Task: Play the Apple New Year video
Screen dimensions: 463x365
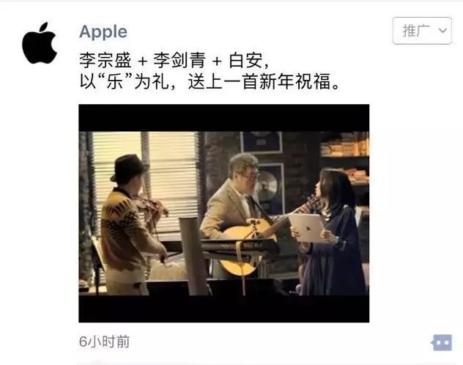Action: click(x=224, y=213)
